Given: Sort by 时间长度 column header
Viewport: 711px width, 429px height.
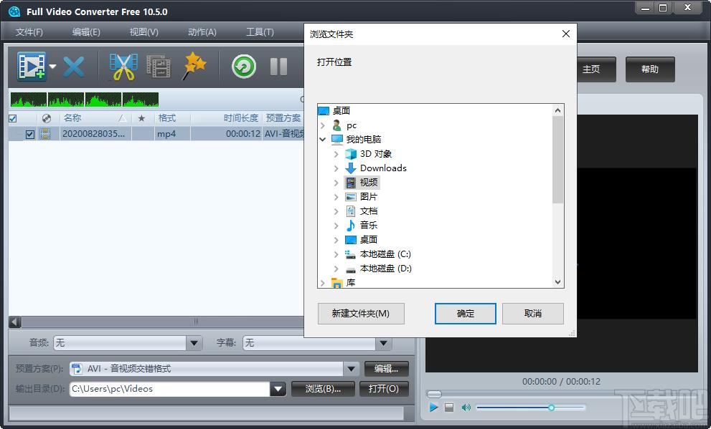Looking at the screenshot, I should tap(241, 118).
